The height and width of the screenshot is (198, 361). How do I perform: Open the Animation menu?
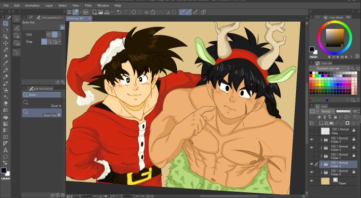[32, 5]
